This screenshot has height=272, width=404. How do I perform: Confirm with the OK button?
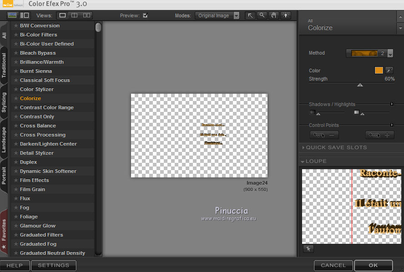(374, 266)
